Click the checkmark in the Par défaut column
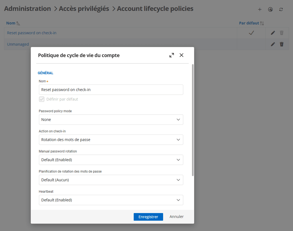Image resolution: width=293 pixels, height=231 pixels. 251,33
